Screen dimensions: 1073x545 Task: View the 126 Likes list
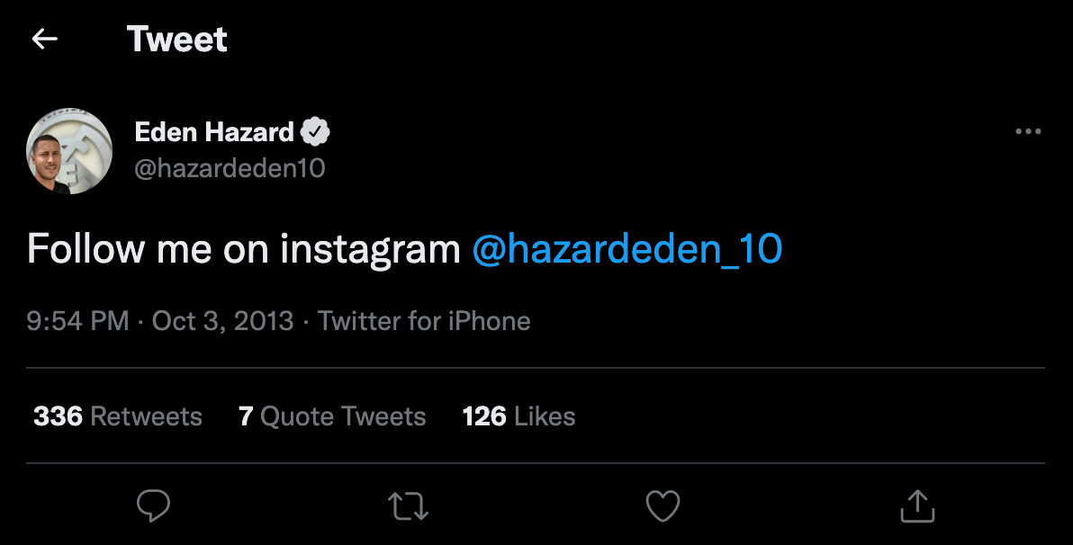518,416
